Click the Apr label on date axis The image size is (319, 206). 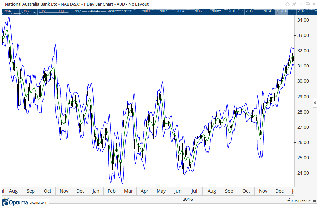pyautogui.click(x=145, y=191)
